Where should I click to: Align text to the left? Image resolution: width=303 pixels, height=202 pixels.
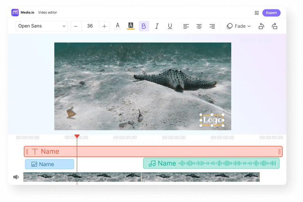coord(186,26)
